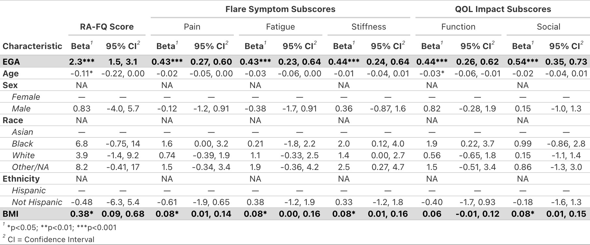590x245 pixels.
Task: Select the Age row label
Action: coord(10,73)
